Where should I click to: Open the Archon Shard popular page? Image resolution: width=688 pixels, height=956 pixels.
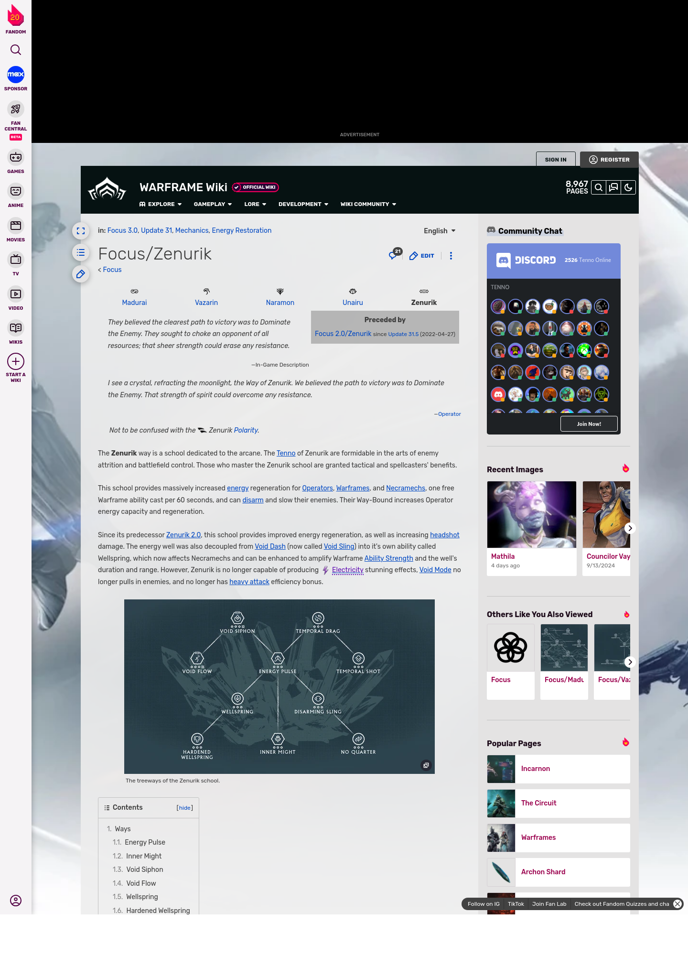tap(559, 872)
